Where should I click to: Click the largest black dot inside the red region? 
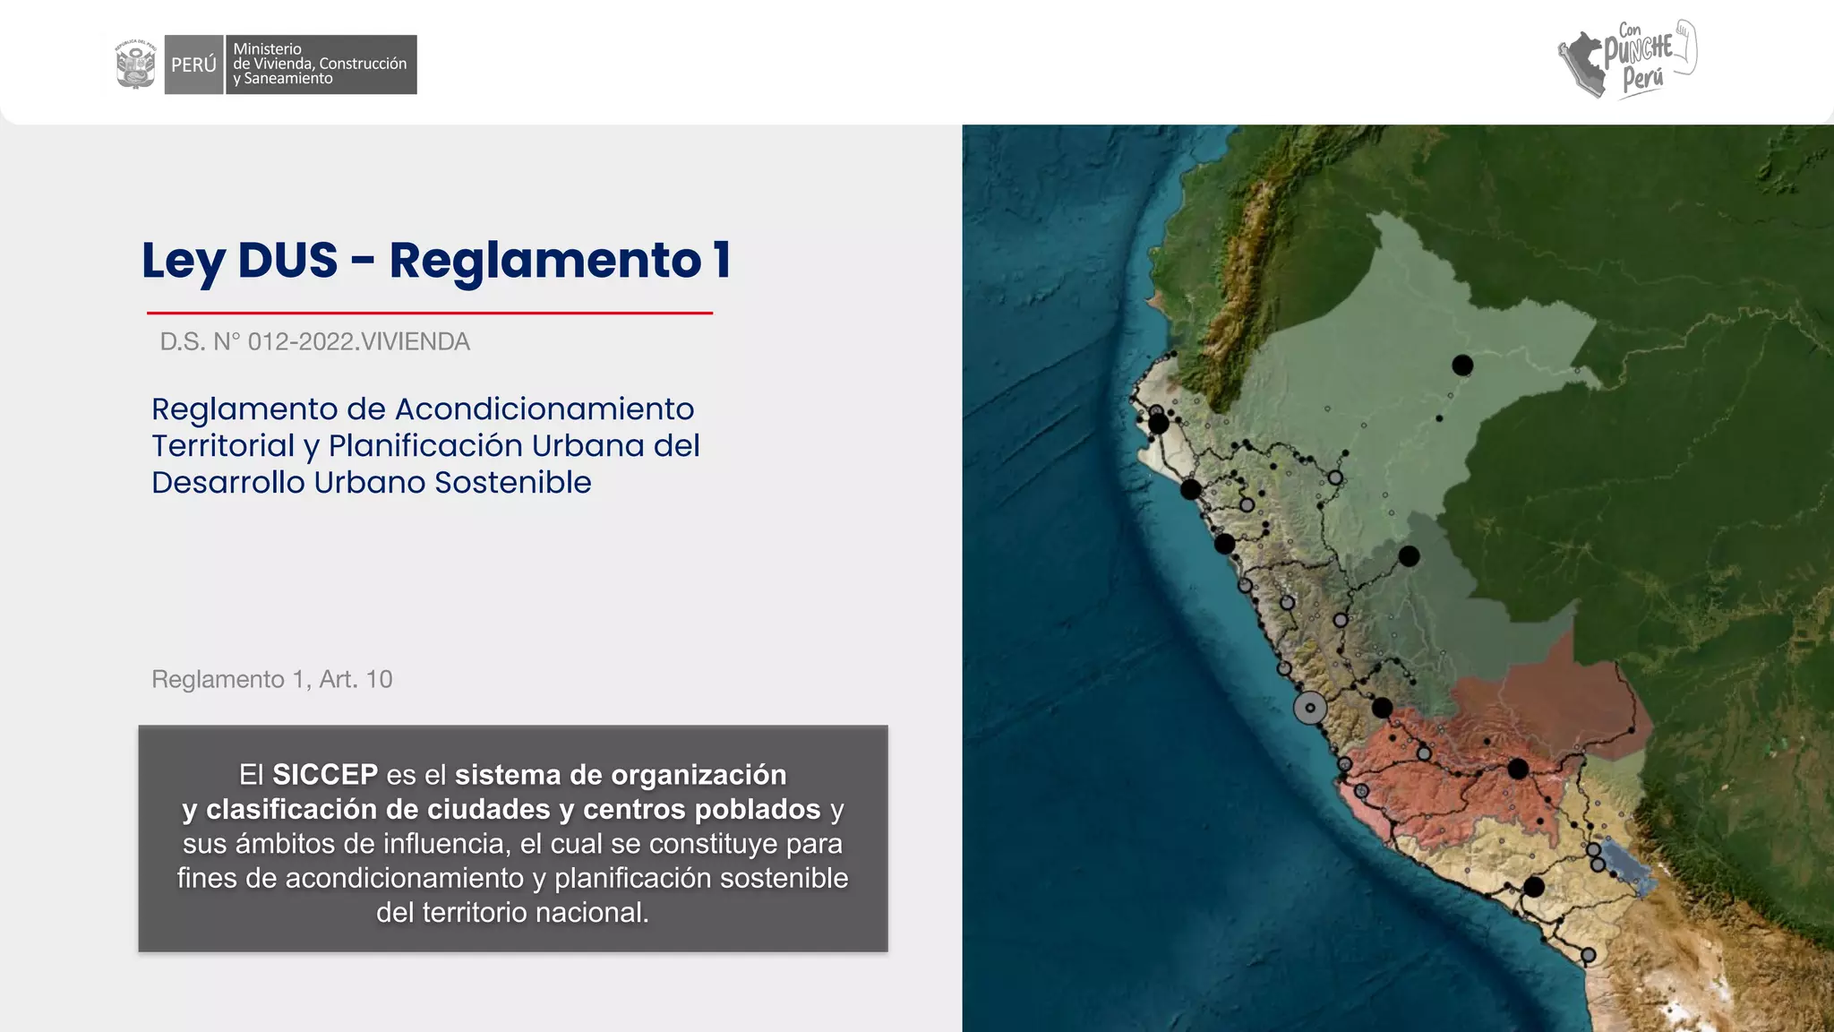1518,769
